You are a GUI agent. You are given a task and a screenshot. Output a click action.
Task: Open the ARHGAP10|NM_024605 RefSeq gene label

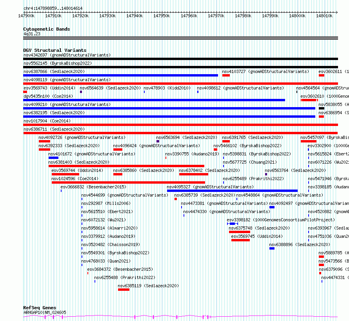pos(45,312)
